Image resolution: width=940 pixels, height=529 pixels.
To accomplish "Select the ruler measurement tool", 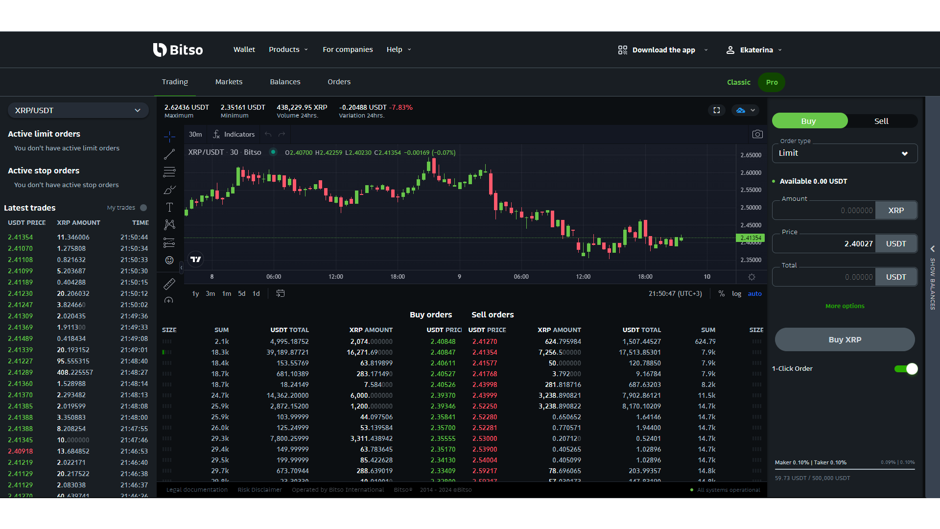I will click(x=169, y=284).
